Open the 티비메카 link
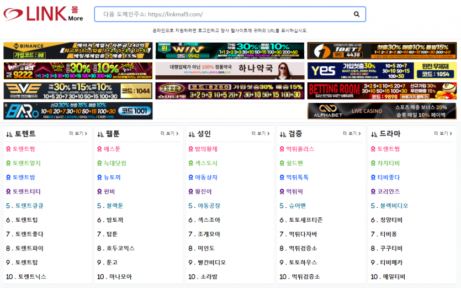The width and height of the screenshot is (461, 288). 391,263
